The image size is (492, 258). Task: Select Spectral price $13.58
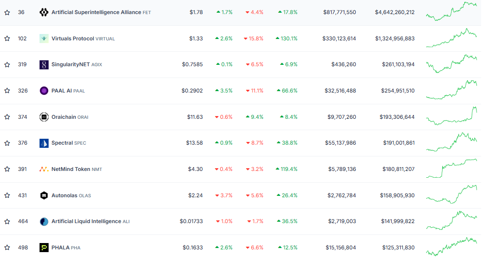pos(194,143)
